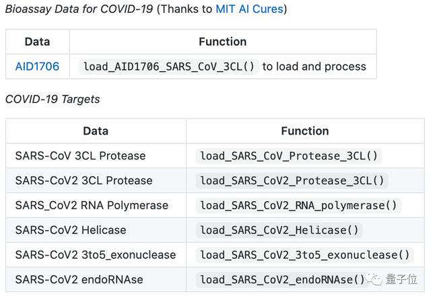Click the SARS_CoV2 RNA Polymerase cell
Screen dimensions: 431x298
[96, 205]
